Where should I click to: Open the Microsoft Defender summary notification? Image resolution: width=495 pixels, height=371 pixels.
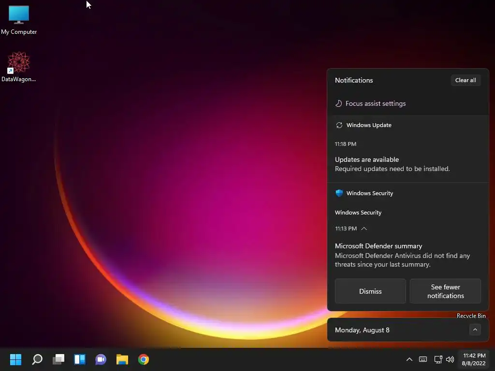coord(408,255)
